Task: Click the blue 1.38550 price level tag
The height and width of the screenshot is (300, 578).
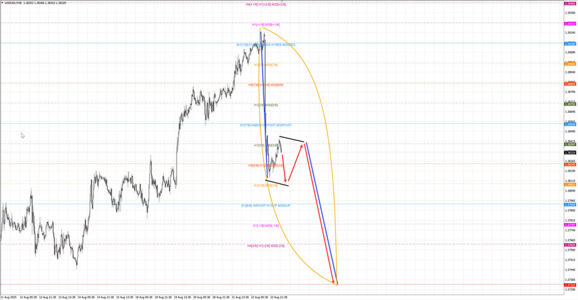Action: click(570, 124)
